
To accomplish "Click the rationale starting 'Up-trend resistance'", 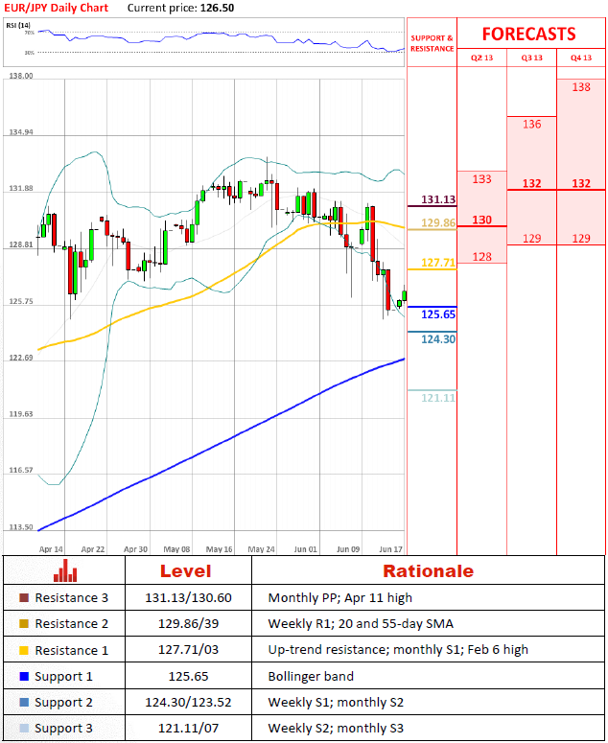I will pos(398,650).
